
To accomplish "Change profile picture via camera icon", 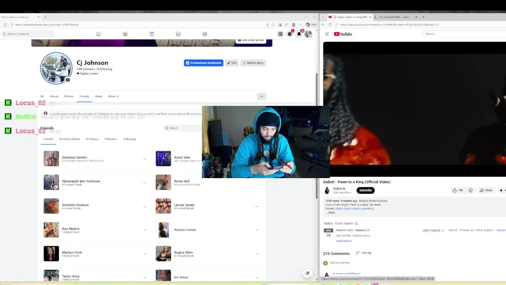I will click(x=68, y=80).
